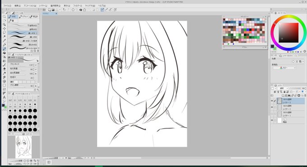307x167 pixels.
Task: Switch to 厚塗り sub tool group
Action: click(34, 17)
